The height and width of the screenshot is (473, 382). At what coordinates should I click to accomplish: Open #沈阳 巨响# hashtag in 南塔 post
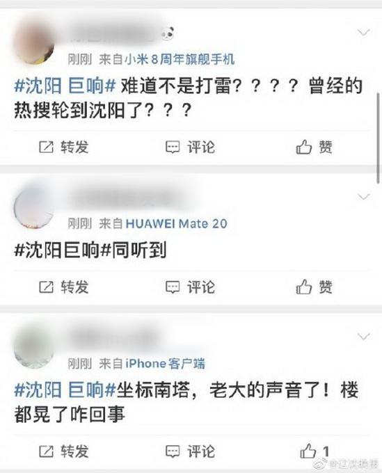coord(65,390)
